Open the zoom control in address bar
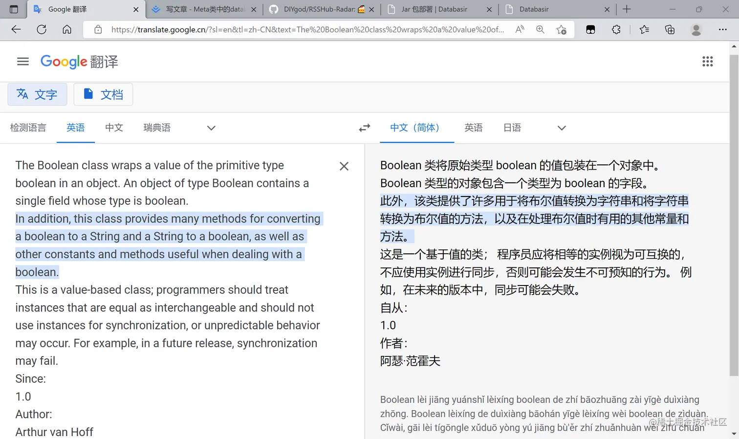This screenshot has width=739, height=439. 540,29
